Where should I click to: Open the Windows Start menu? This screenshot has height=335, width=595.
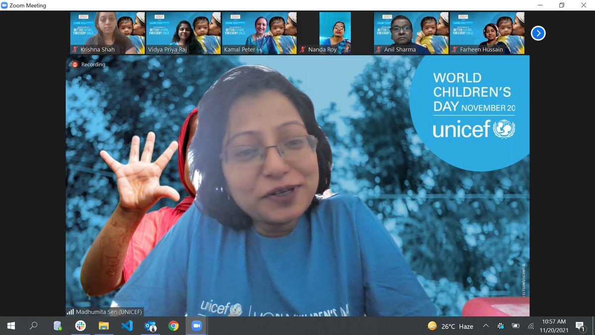[x=11, y=326]
